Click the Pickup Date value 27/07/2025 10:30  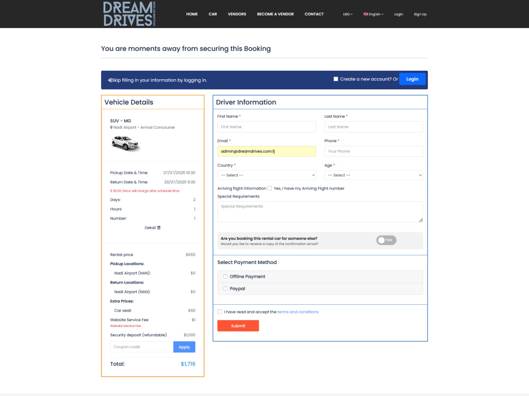179,173
